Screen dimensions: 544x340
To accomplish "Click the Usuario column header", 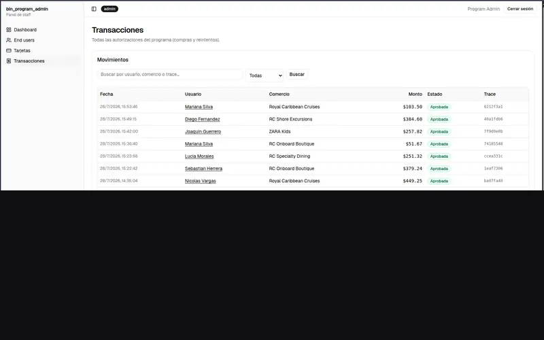I will pyautogui.click(x=193, y=95).
